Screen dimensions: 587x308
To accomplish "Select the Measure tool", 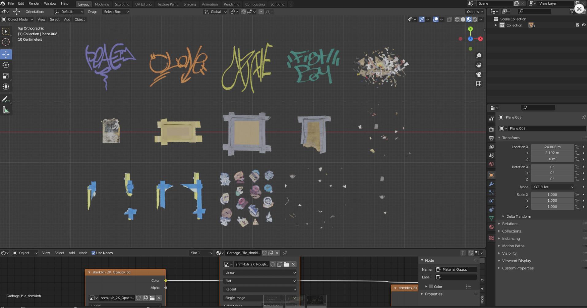I will click(x=6, y=110).
